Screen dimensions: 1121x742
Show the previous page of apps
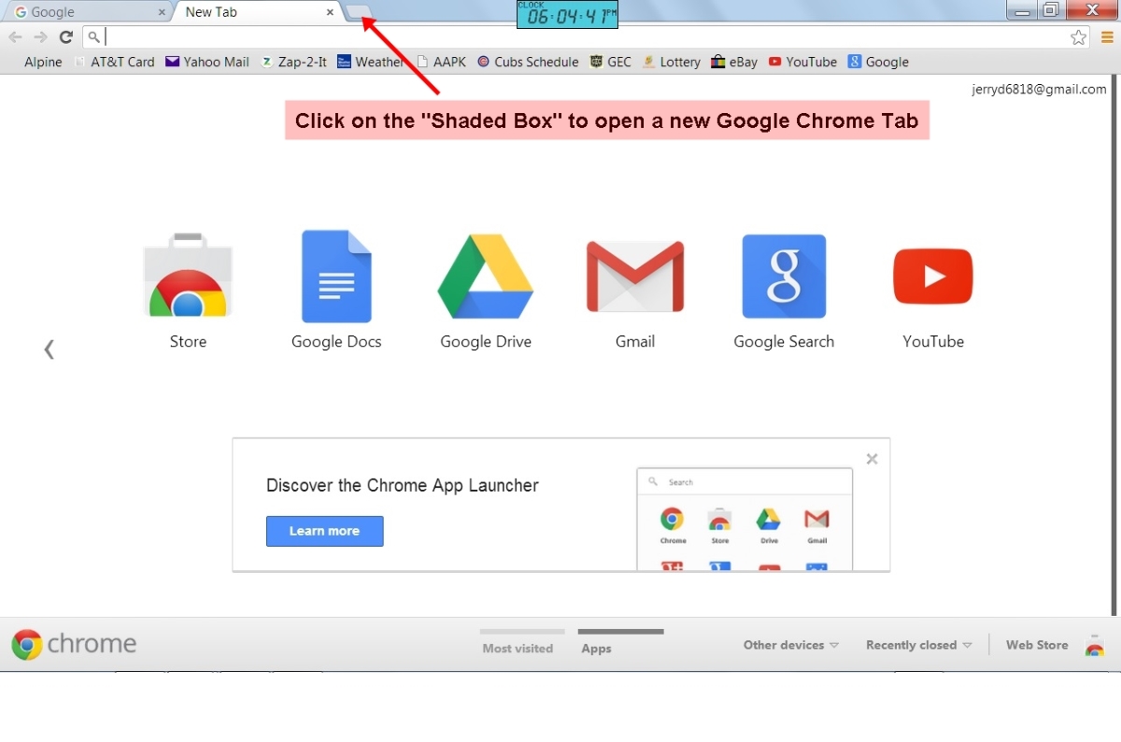(x=49, y=350)
